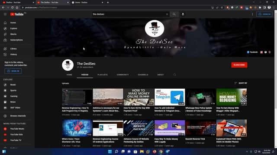The height and width of the screenshot is (155, 277).
Task: Click the search magnifier button
Action: point(174,14)
